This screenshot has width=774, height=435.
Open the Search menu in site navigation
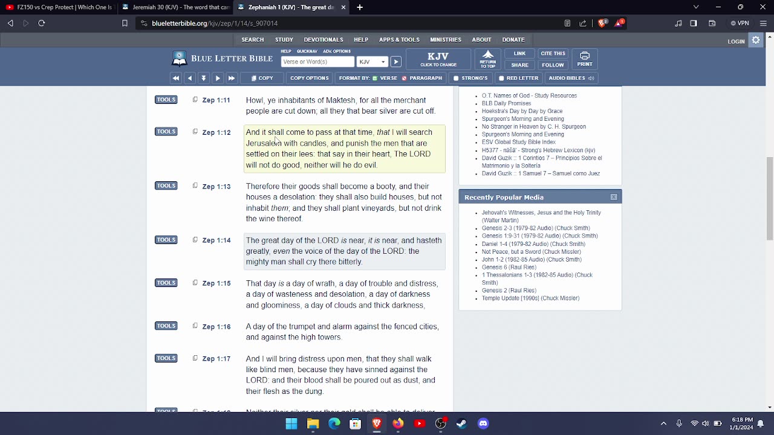click(x=253, y=40)
